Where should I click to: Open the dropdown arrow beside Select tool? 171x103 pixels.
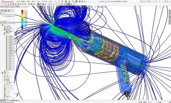pos(78,1)
